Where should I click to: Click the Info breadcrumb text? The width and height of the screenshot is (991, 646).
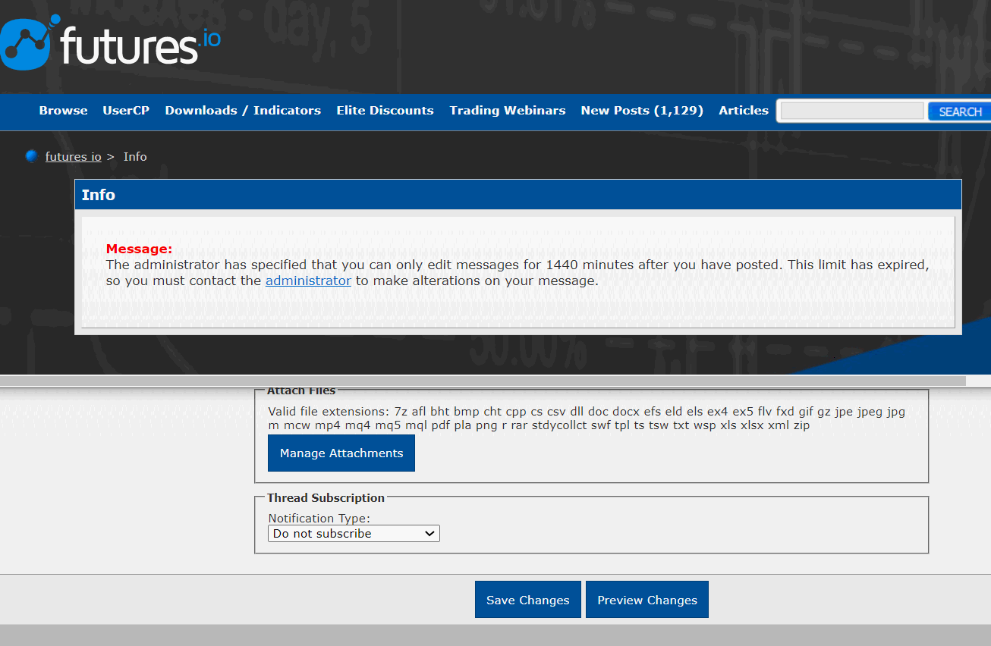tap(135, 157)
